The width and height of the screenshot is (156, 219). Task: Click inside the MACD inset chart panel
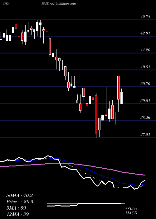pos(86,203)
